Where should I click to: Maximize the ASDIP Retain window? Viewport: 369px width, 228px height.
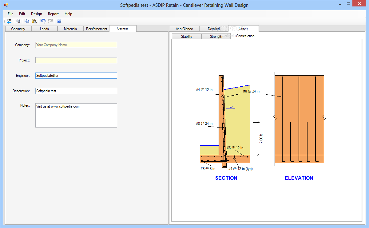click(x=348, y=4)
